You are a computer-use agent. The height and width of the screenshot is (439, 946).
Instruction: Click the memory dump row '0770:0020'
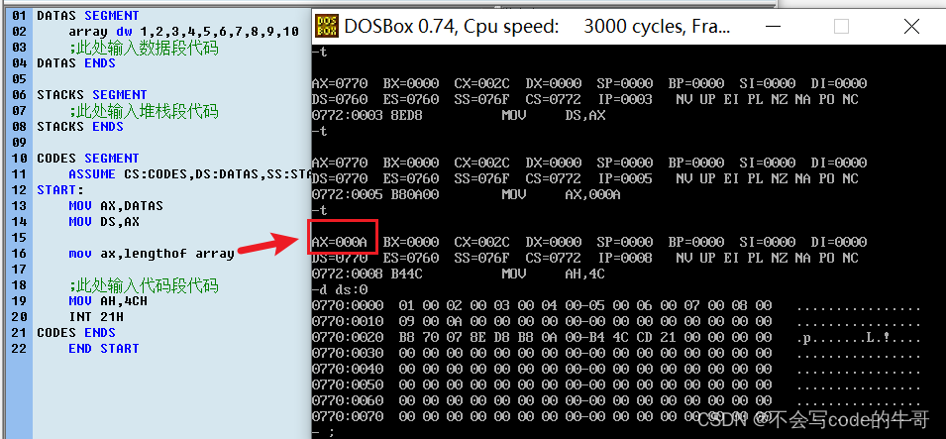616,338
